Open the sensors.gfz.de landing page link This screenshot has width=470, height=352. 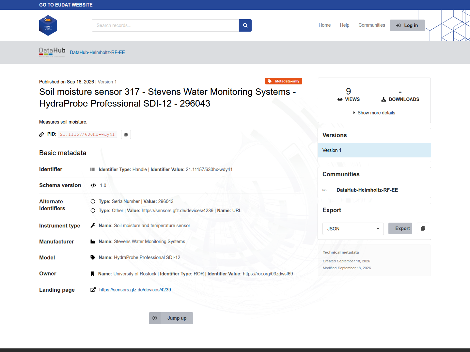(x=135, y=290)
